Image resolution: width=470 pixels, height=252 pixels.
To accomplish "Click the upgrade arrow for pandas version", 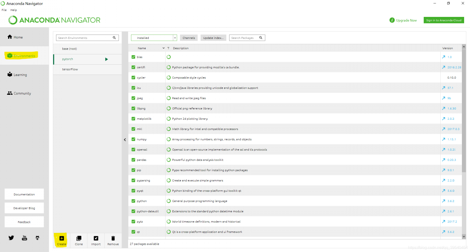I will [x=444, y=160].
